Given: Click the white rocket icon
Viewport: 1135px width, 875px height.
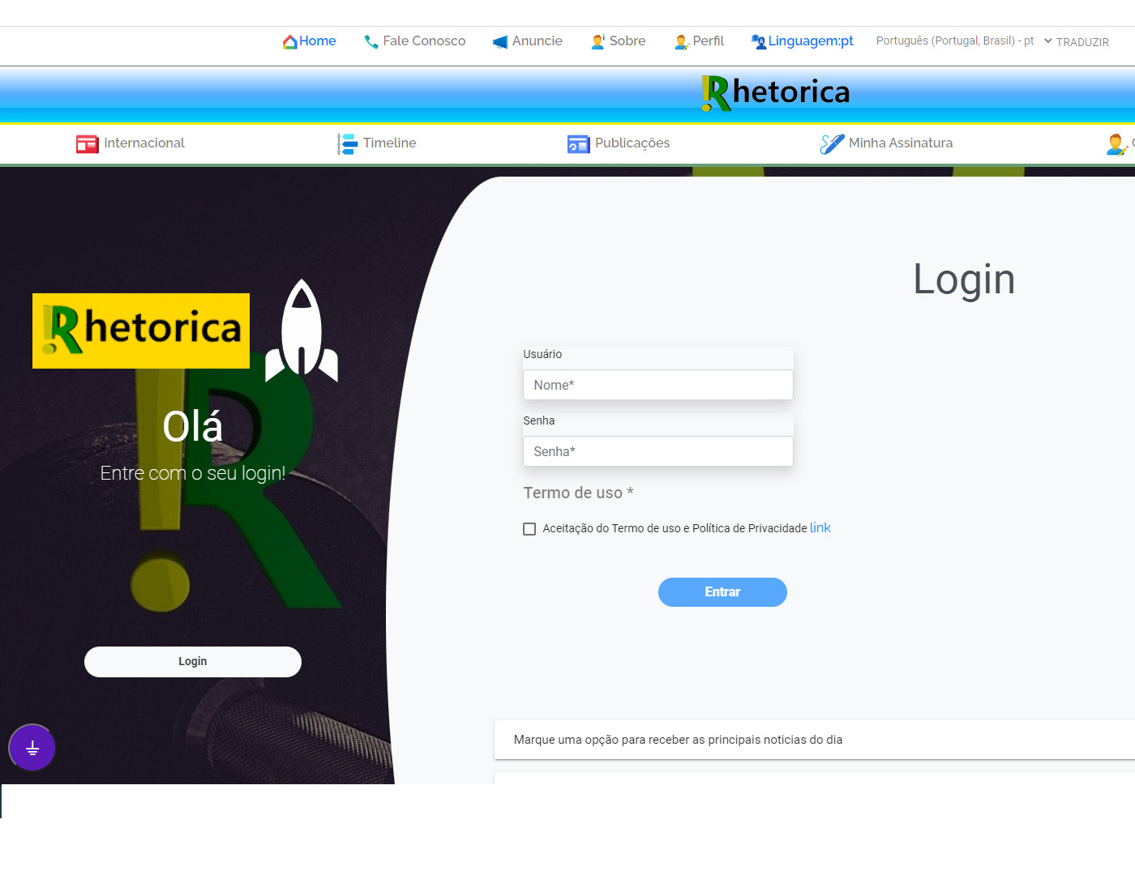Looking at the screenshot, I should coord(302,331).
